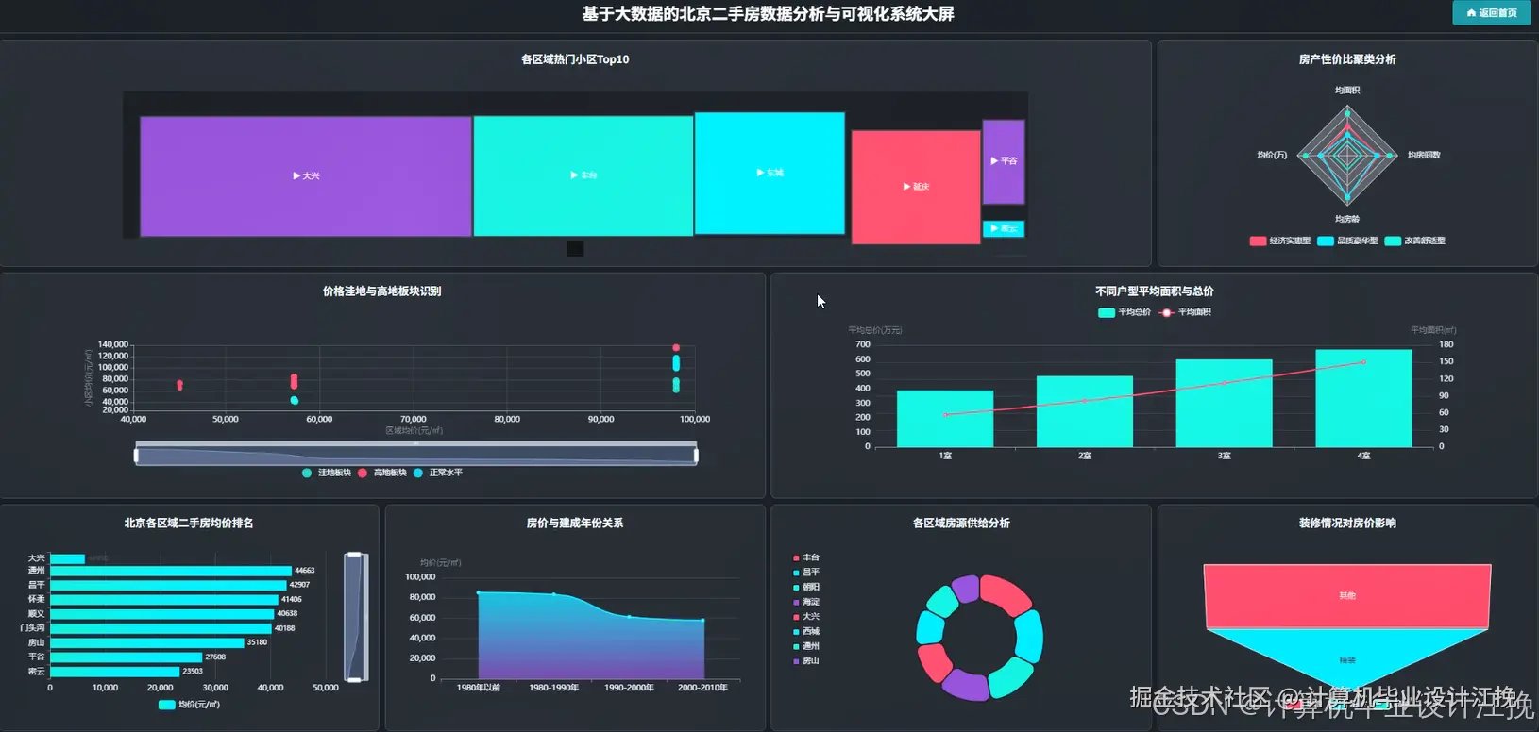Screen dimensions: 1539x732
Task: Click the 平谷 bar valued 27608
Action: (127, 657)
